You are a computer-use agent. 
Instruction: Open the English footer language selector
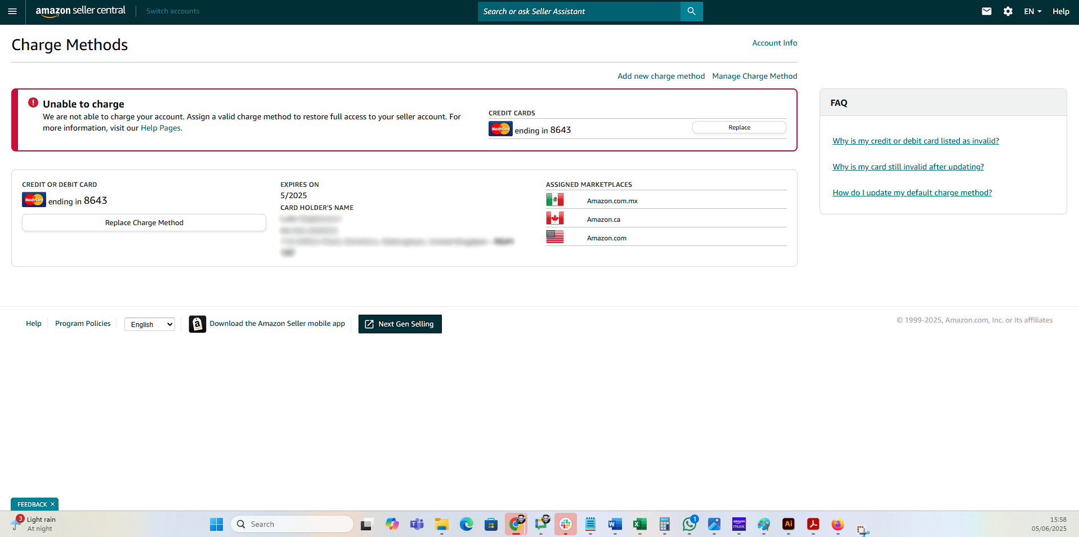coord(150,324)
